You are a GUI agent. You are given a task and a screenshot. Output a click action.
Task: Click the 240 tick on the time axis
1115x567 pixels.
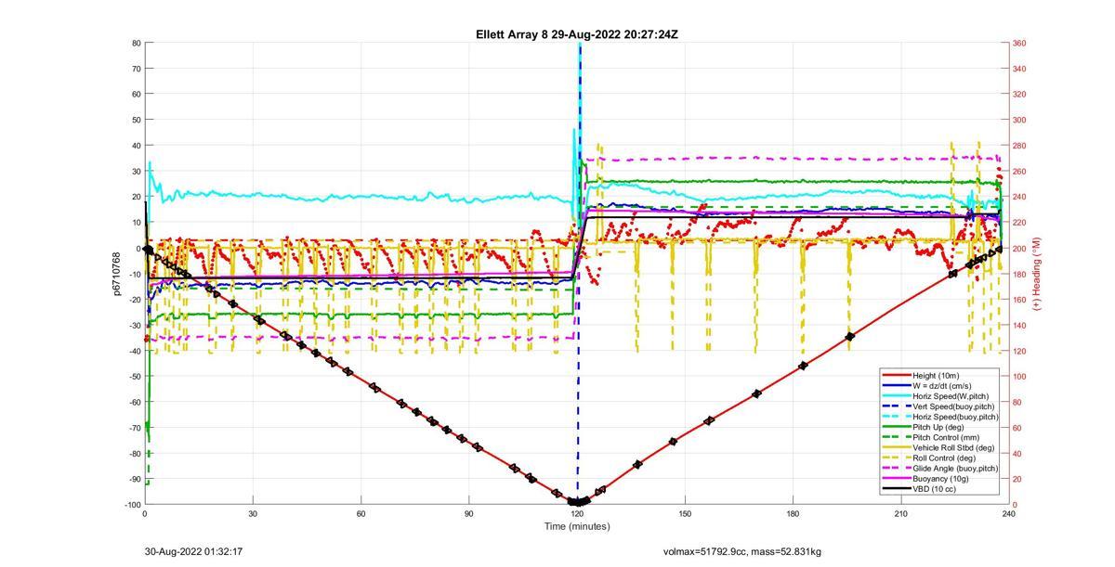(x=1008, y=513)
